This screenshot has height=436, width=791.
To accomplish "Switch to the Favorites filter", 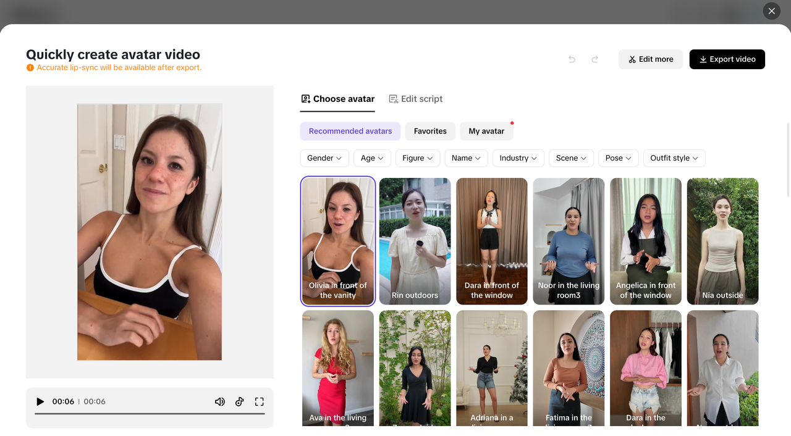I will 430,131.
